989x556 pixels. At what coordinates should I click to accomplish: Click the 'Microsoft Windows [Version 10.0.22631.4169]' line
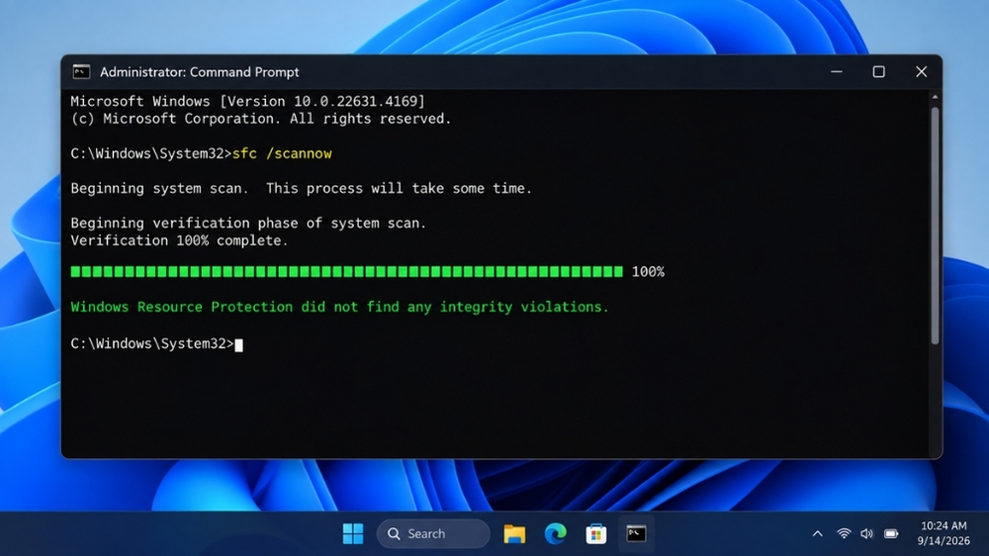click(x=248, y=101)
